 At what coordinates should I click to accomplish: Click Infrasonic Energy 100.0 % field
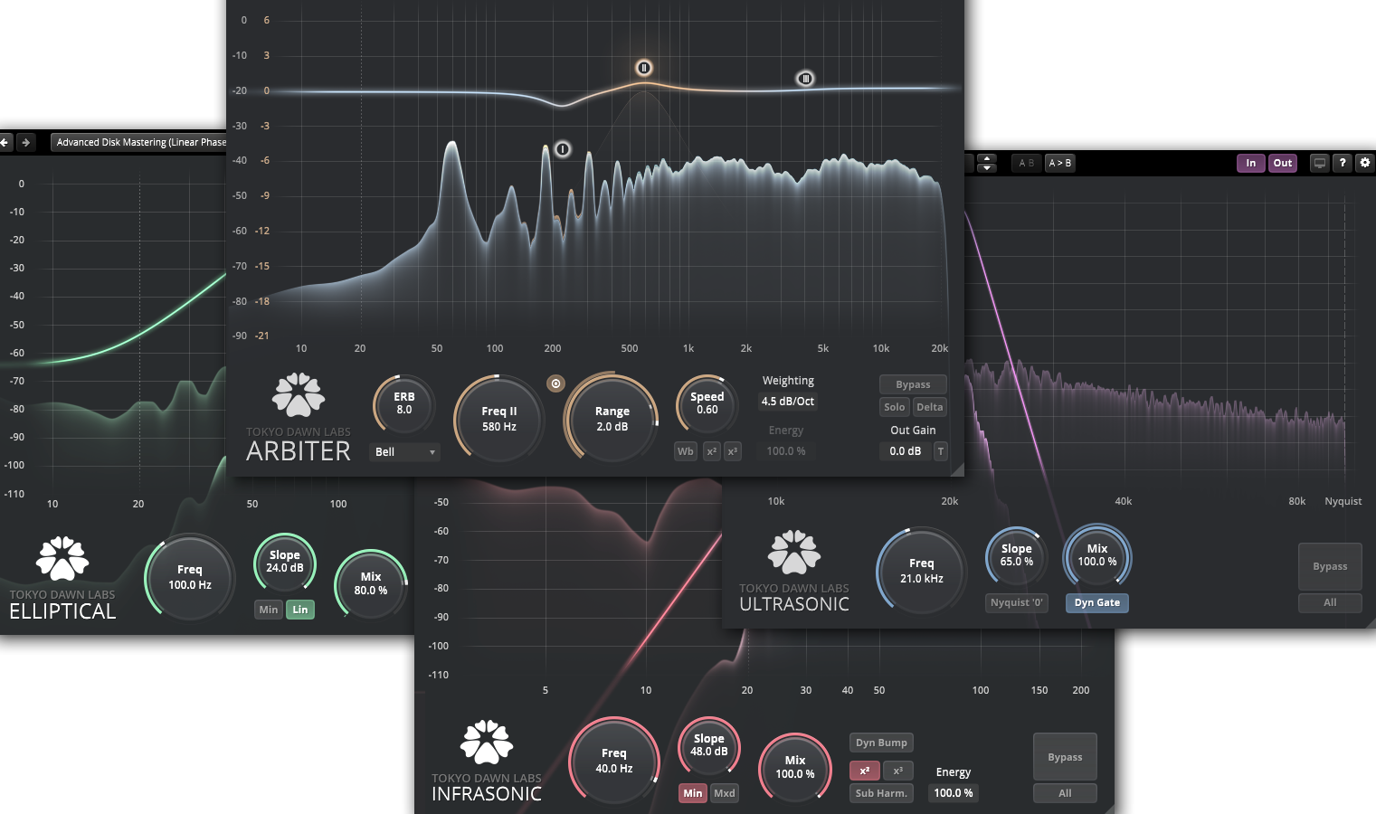954,793
